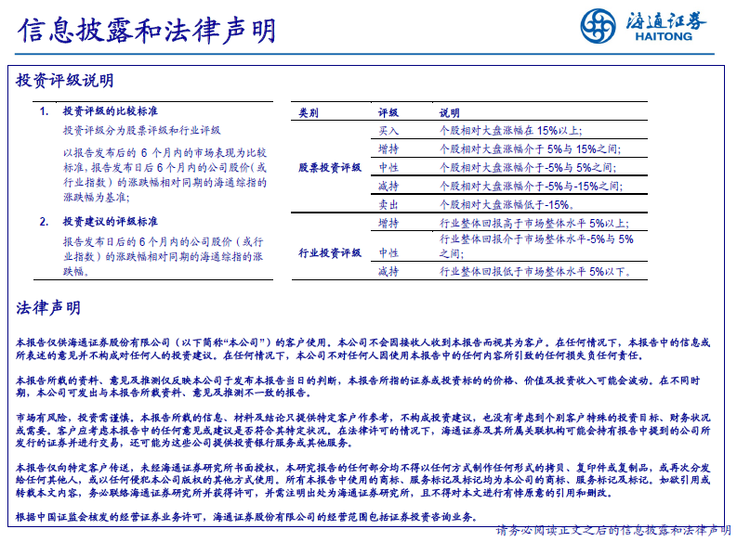Click description 个股相对大盘涨幅介于-5%与-15%之间

[531, 187]
